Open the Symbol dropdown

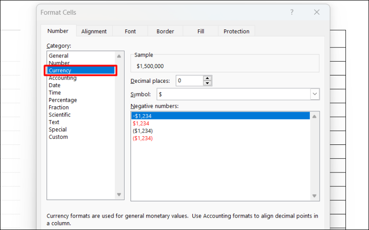[x=315, y=94]
